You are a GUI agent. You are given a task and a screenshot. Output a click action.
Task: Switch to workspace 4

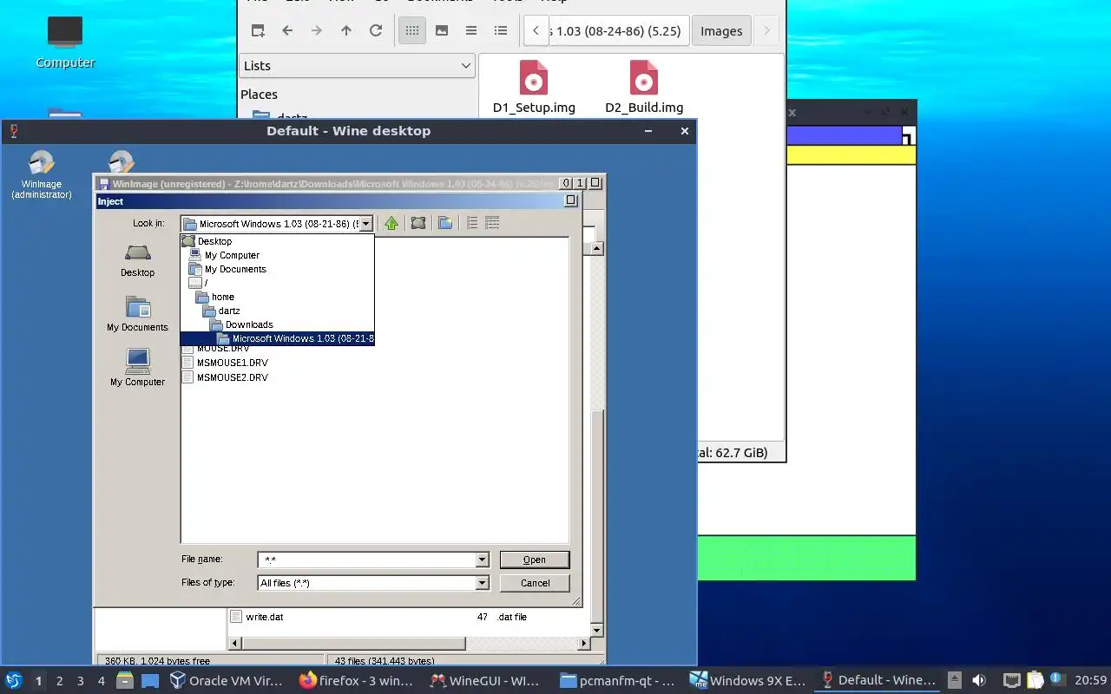click(x=102, y=681)
